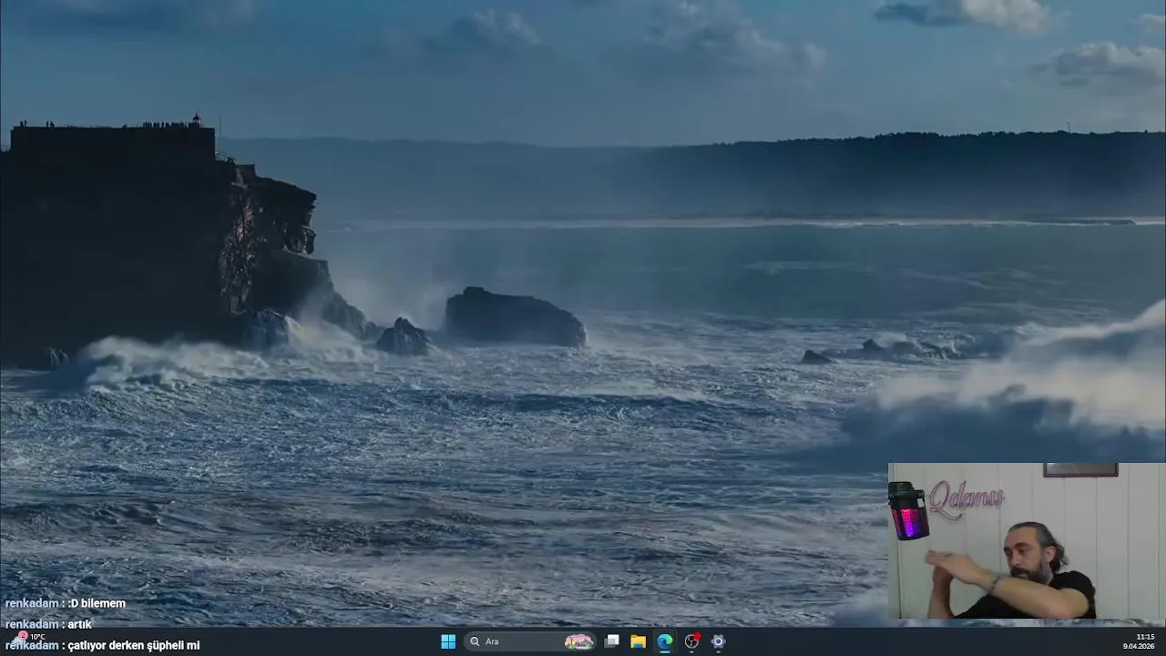Click the chat message 'çatlıyor derken şüpheli mi'
Screen dimensions: 1166x656
(134, 645)
